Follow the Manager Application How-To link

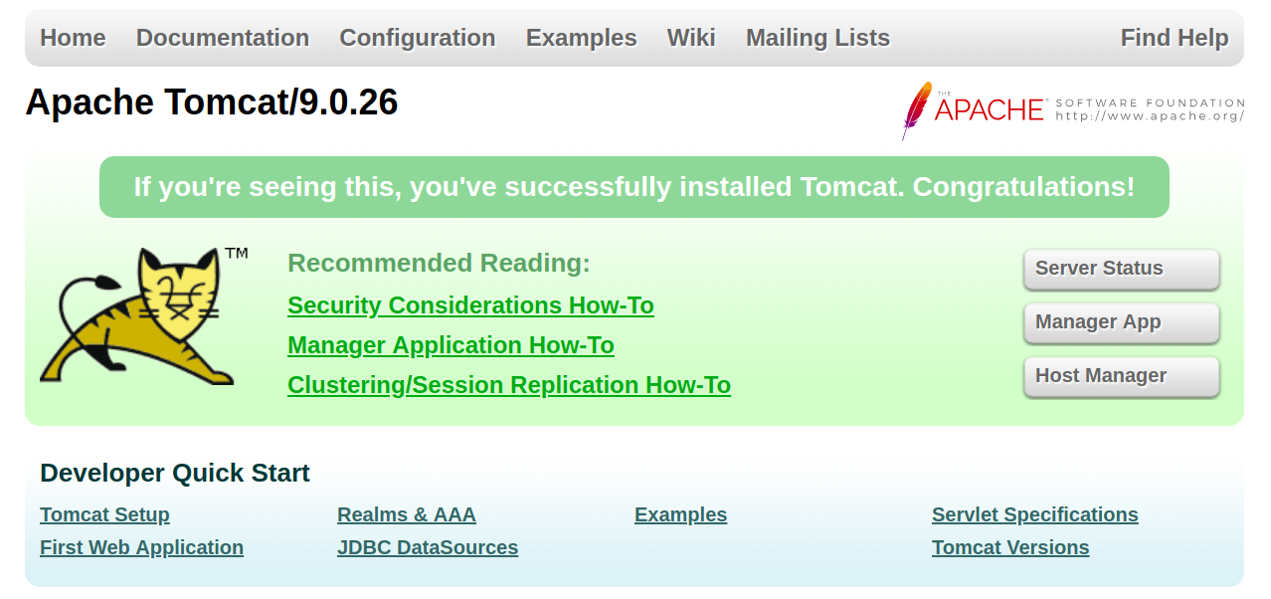tap(451, 345)
